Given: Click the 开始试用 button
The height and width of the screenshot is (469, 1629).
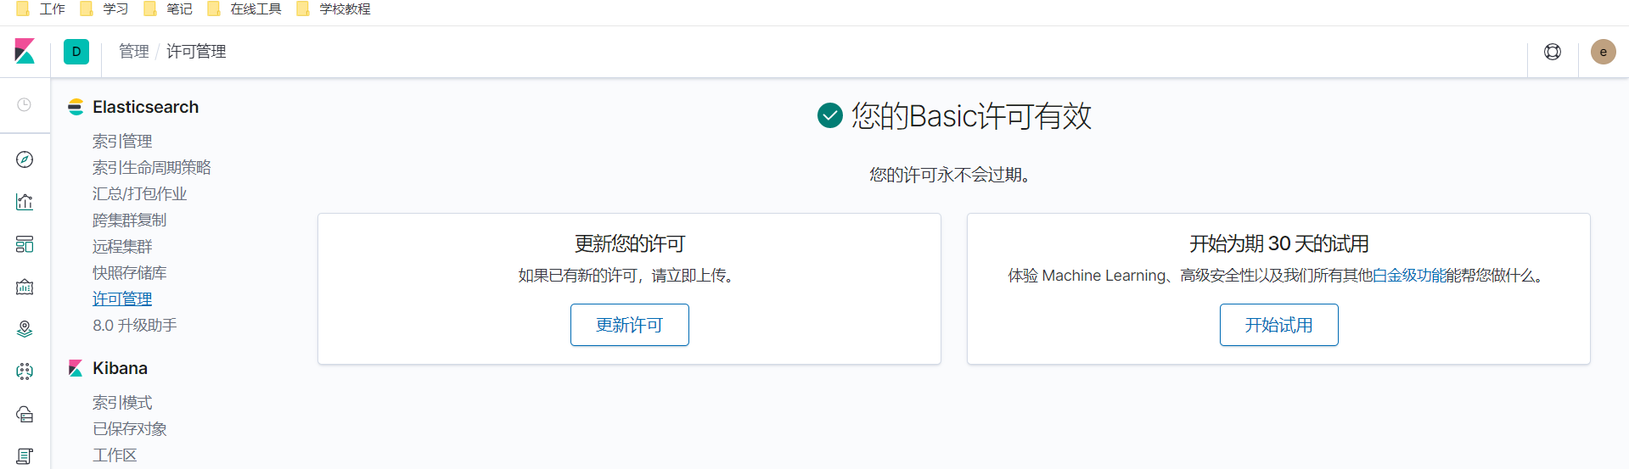Looking at the screenshot, I should point(1279,325).
